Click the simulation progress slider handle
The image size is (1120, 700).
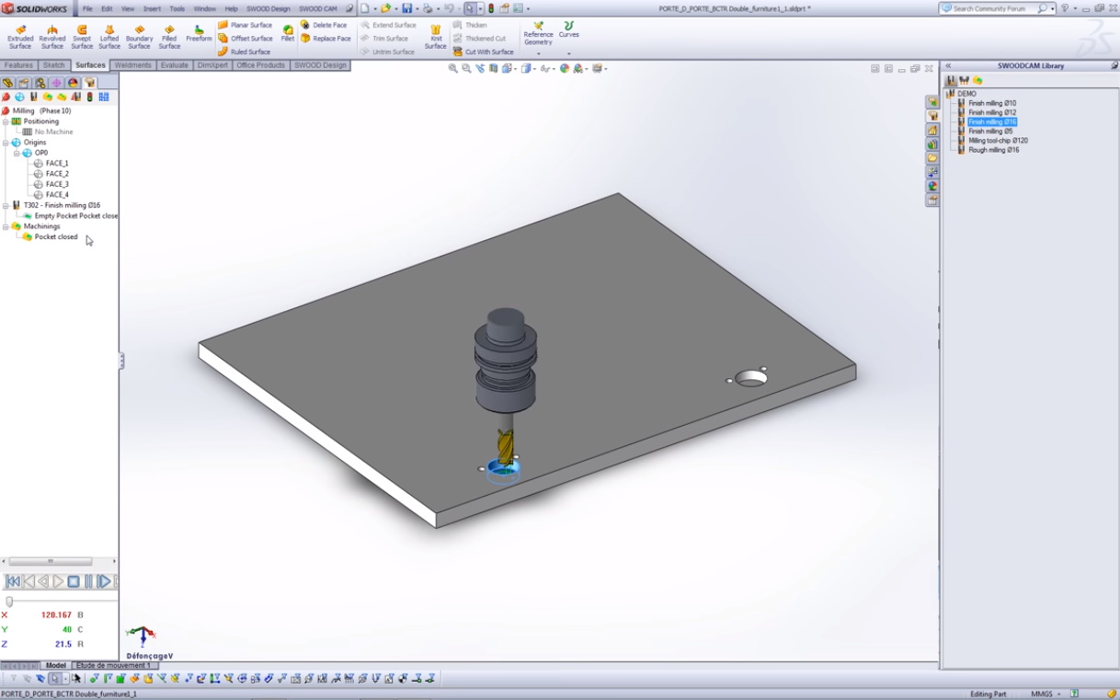pyautogui.click(x=9, y=602)
